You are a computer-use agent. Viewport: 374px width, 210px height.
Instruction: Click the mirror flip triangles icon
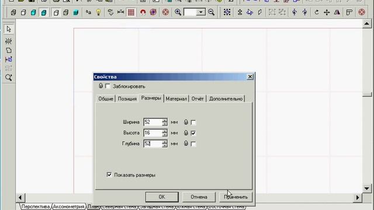pos(337,12)
